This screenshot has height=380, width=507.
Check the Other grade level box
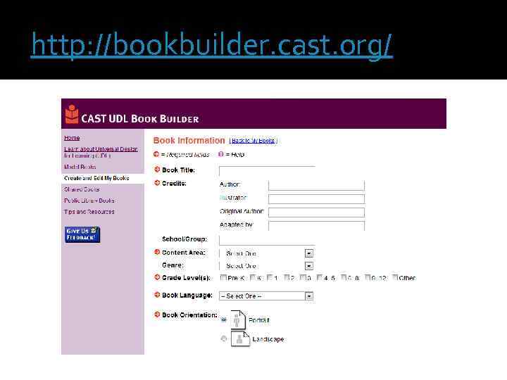pos(395,277)
